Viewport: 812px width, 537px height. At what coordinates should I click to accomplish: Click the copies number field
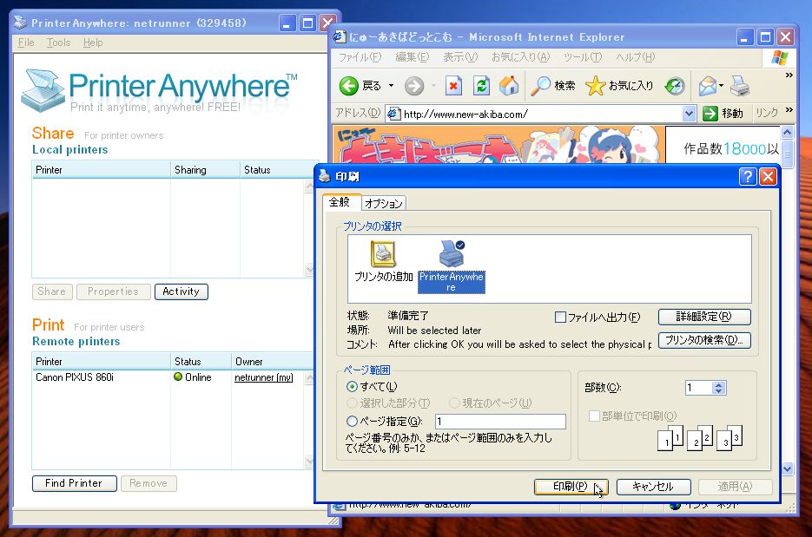(x=698, y=388)
